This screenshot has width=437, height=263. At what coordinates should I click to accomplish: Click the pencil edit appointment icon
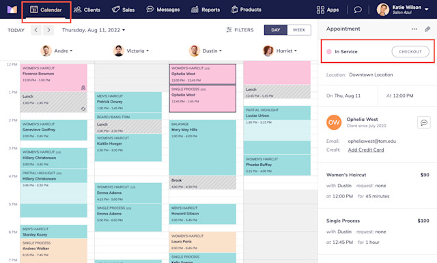pos(427,29)
